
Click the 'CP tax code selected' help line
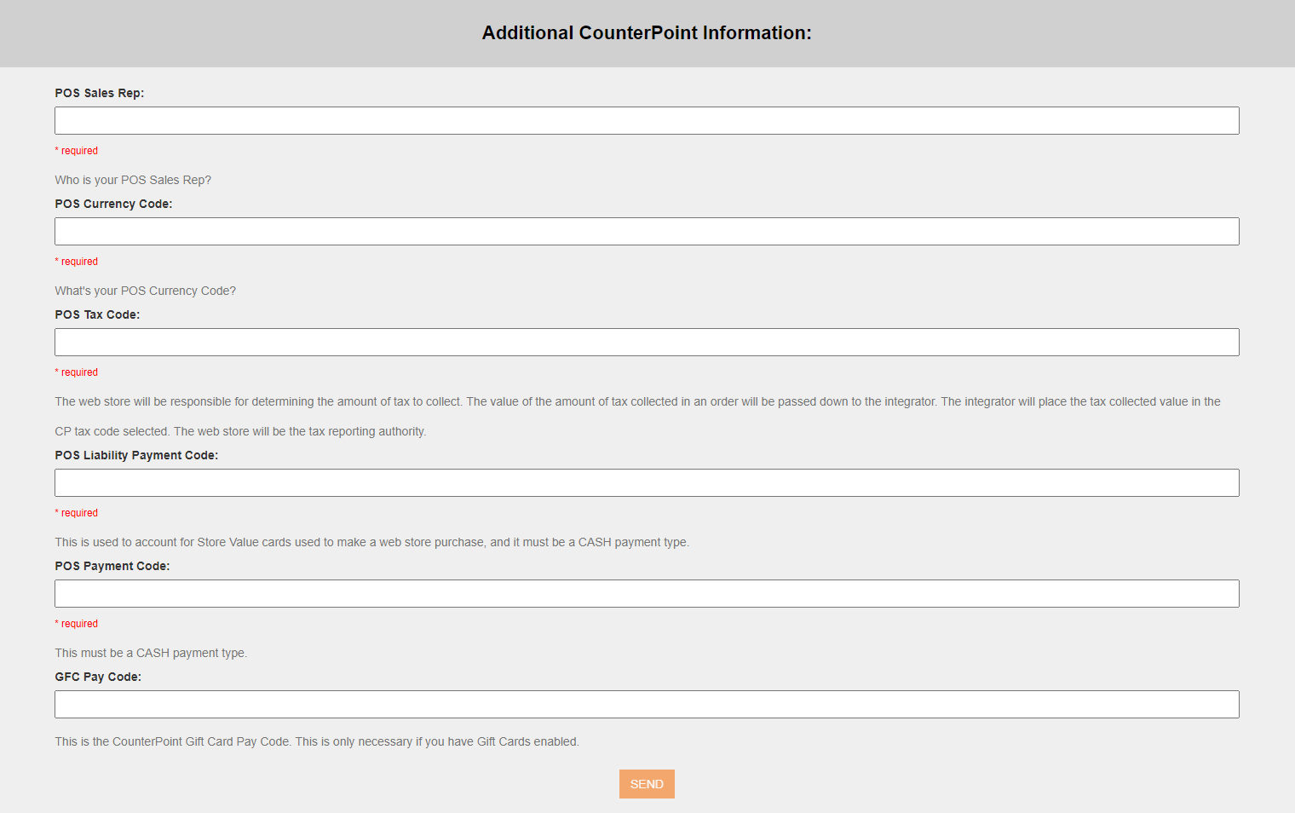240,431
